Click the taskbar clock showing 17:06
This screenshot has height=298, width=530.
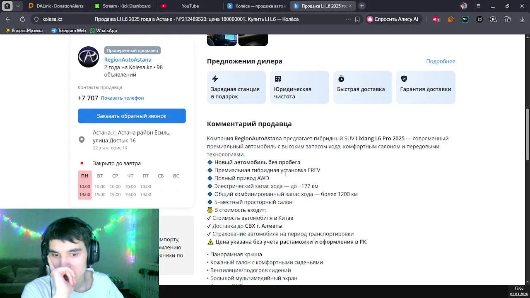point(519,288)
